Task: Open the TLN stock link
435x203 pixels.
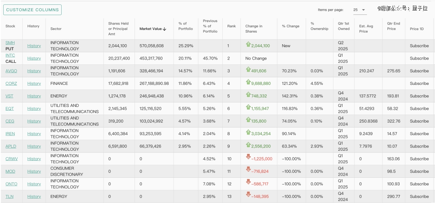Action: 9,196
